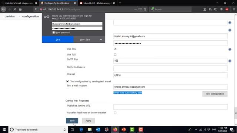
Task: Stop page loading with the X button
Action: coord(15,9)
